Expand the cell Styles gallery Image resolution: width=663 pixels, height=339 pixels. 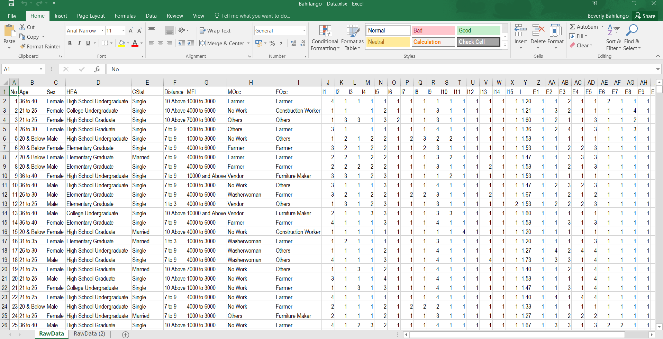[x=505, y=45]
